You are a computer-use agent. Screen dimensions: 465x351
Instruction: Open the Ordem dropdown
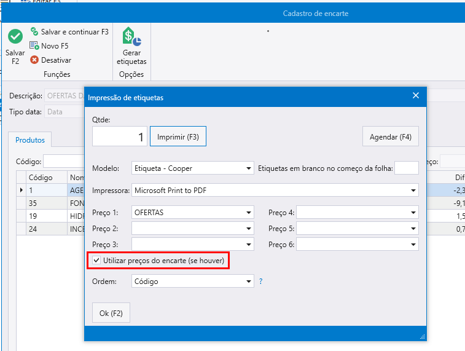[248, 282]
